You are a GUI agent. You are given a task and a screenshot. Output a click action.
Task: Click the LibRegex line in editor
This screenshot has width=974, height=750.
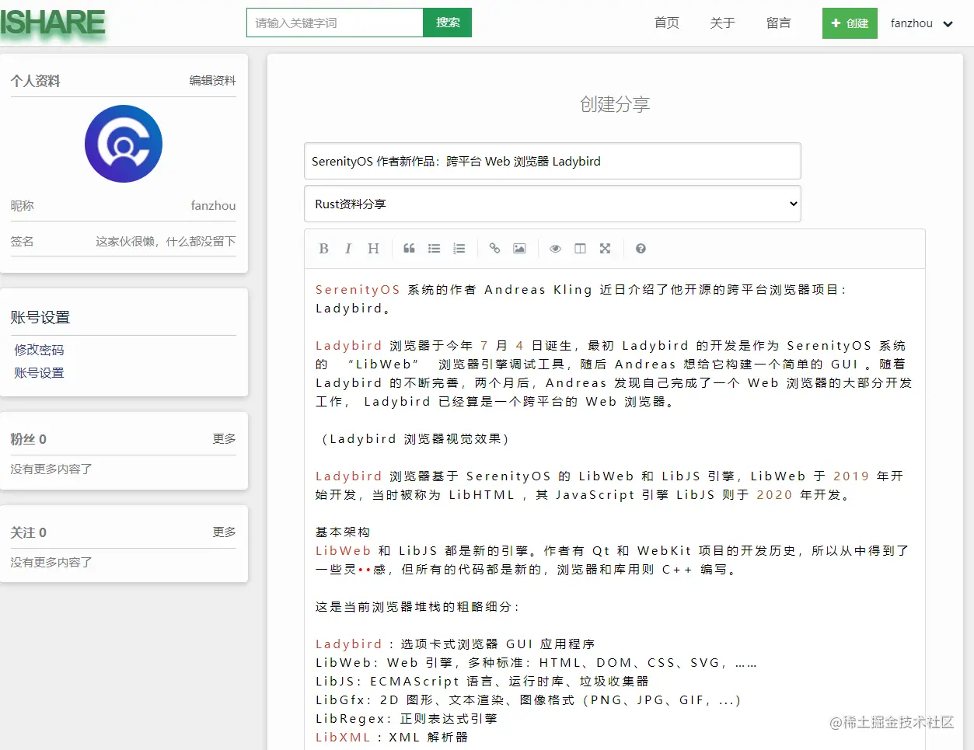click(x=407, y=719)
